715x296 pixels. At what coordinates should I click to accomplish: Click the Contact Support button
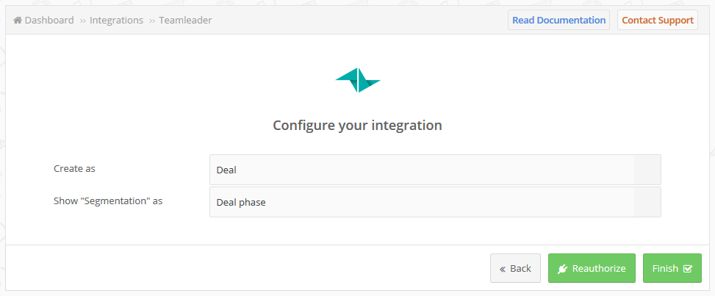(x=658, y=20)
